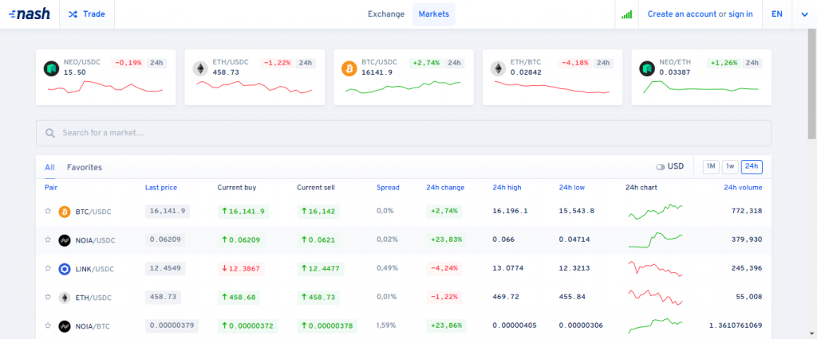817x339 pixels.
Task: Open the BTC/USDC 24h chart thumbnail in table
Action: click(656, 211)
